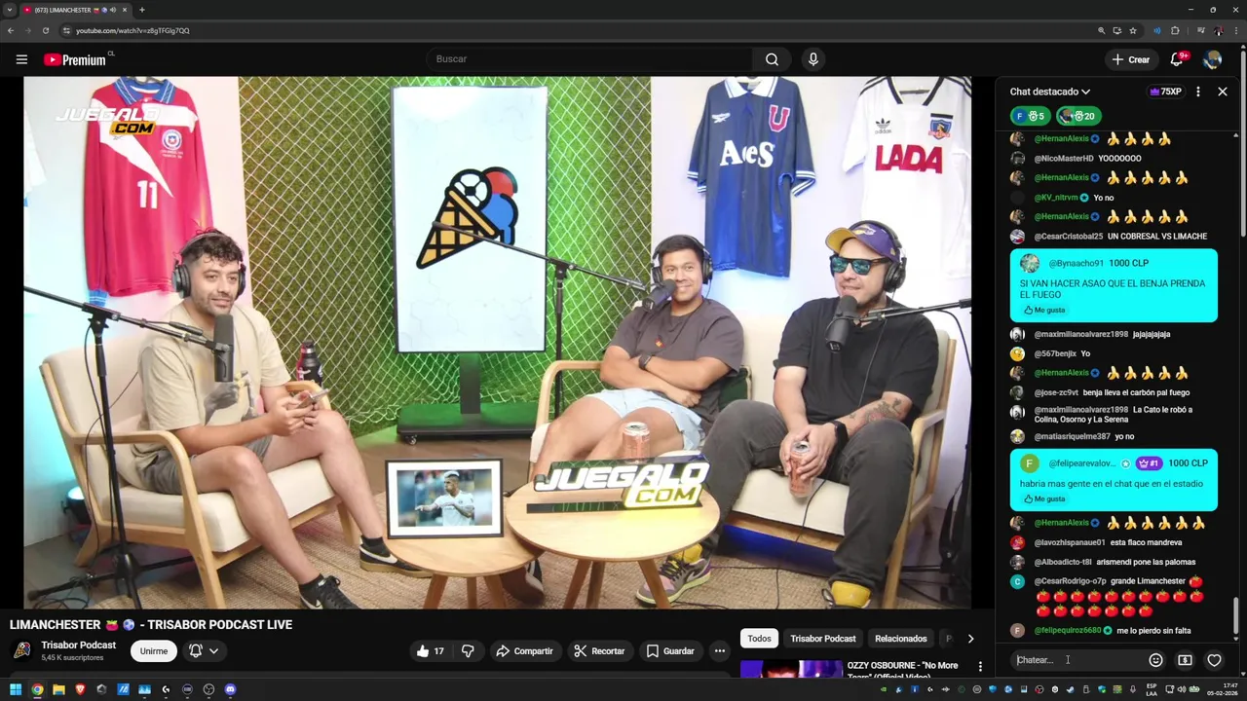
Task: Open tab search dropdown in browser
Action: click(x=10, y=10)
